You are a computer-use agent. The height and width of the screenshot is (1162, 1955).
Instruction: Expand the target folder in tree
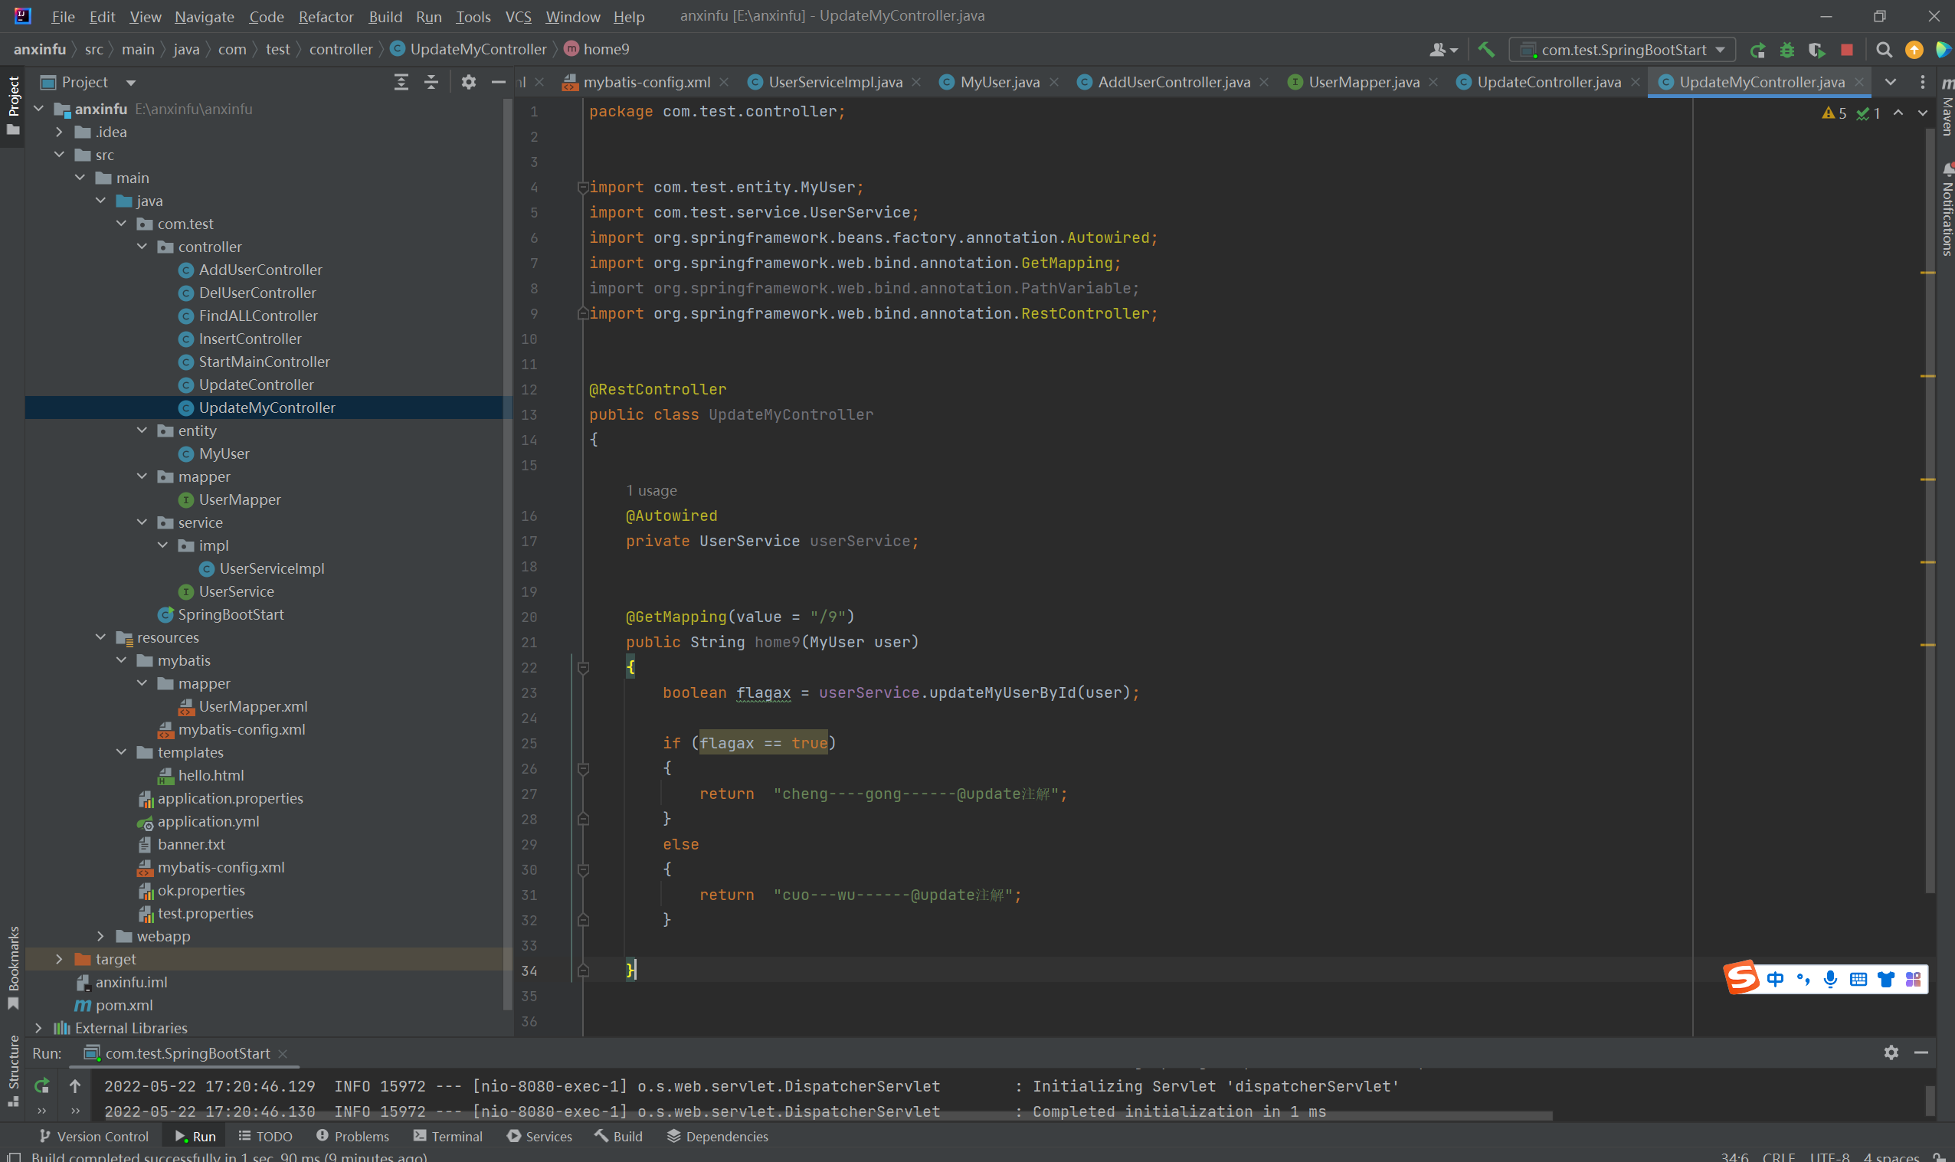[x=59, y=959]
